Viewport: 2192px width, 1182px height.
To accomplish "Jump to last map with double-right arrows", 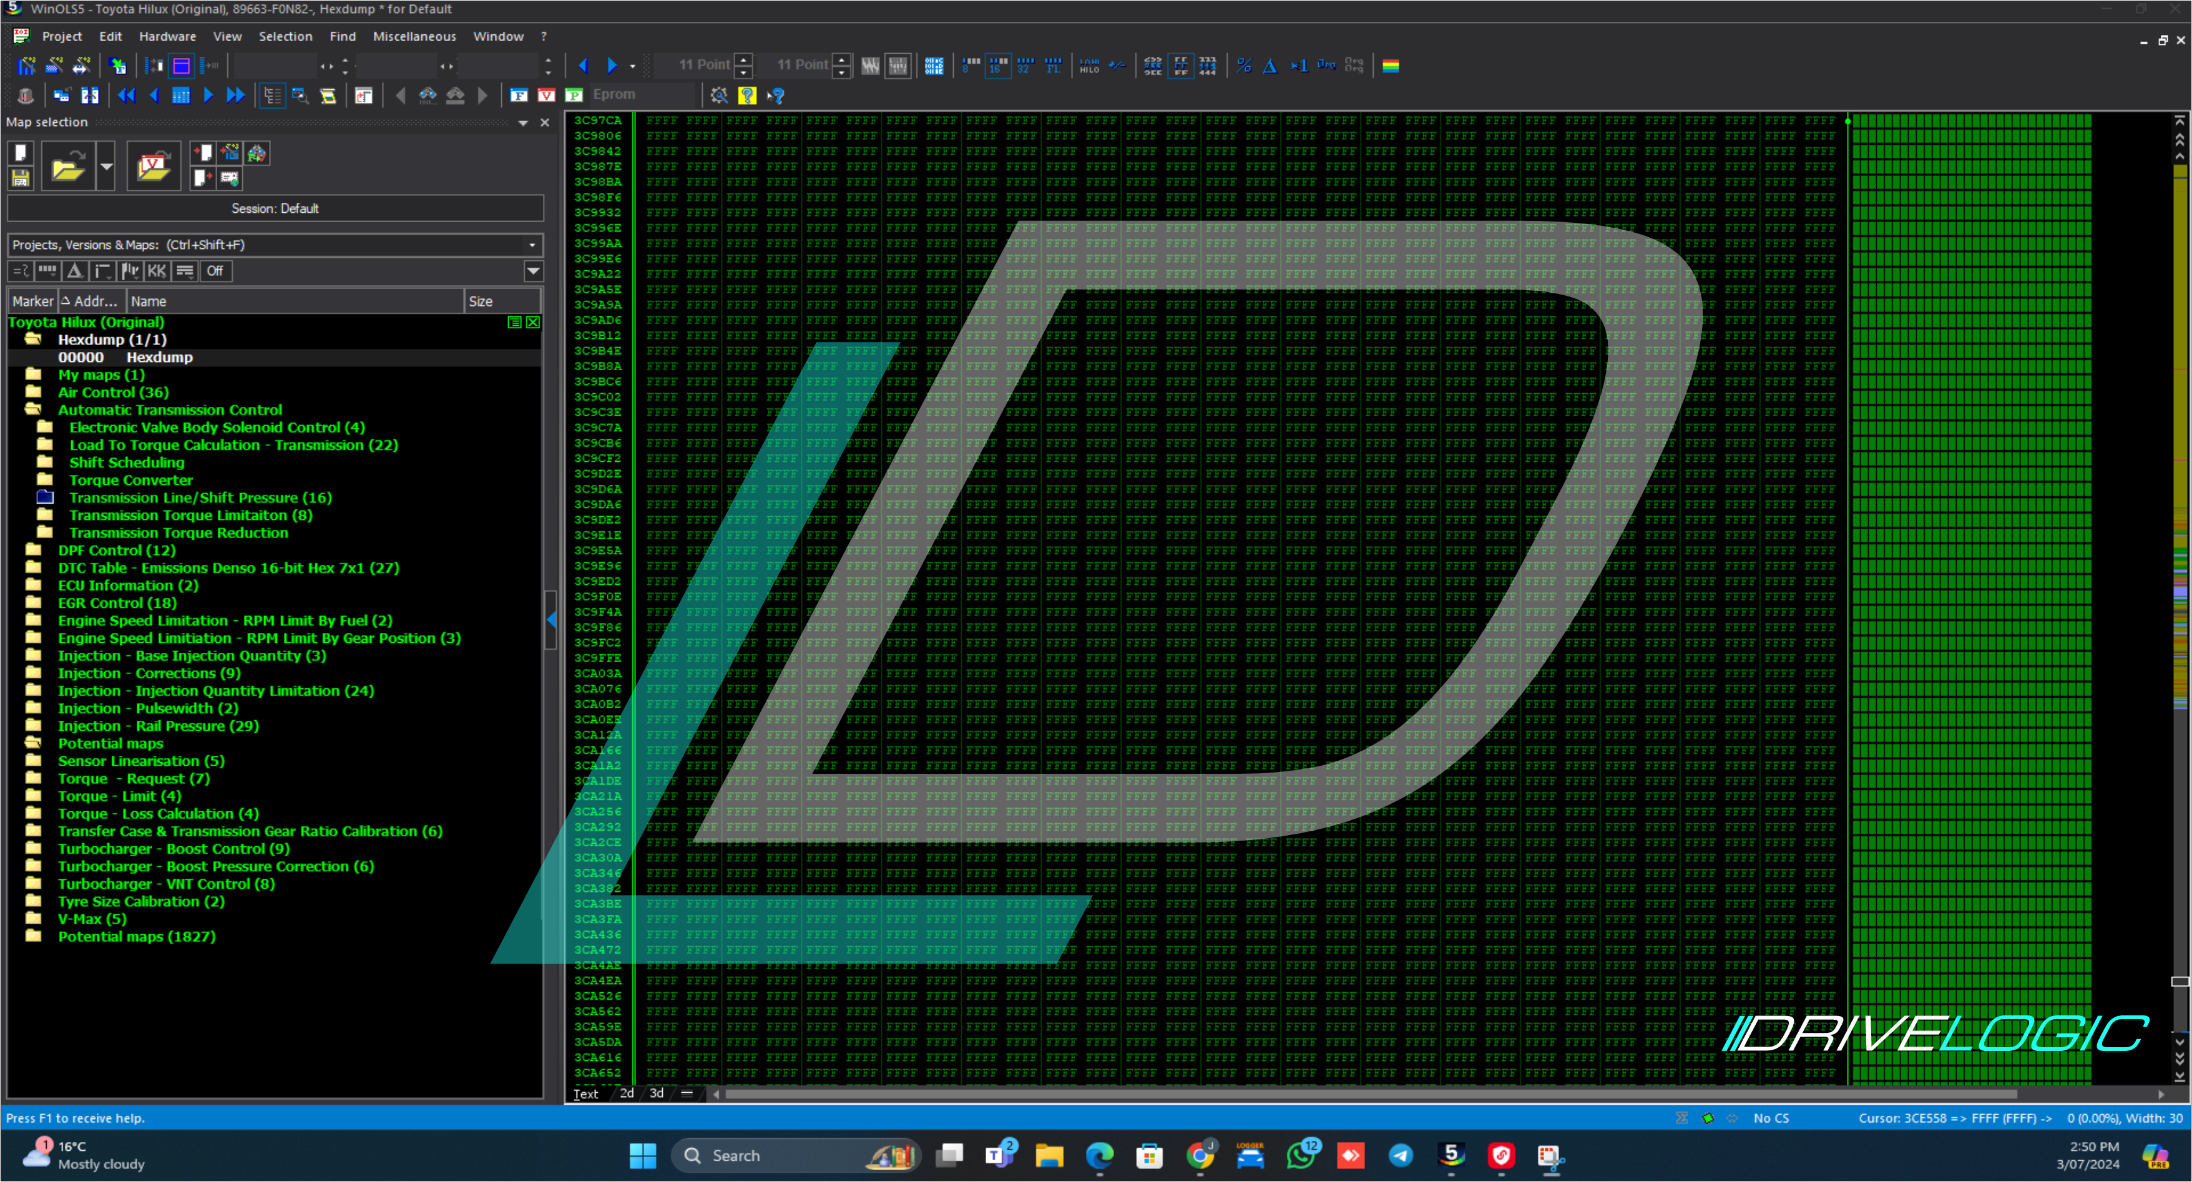I will [x=236, y=95].
